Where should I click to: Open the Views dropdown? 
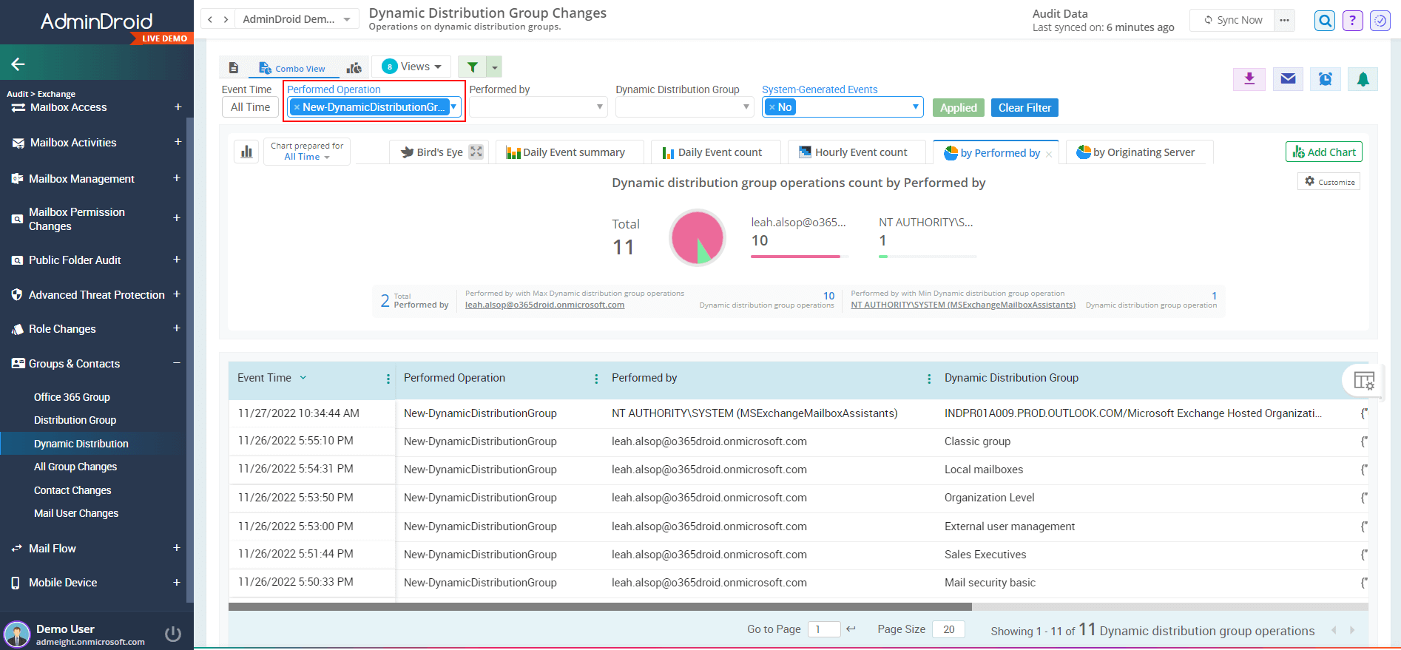pos(412,67)
